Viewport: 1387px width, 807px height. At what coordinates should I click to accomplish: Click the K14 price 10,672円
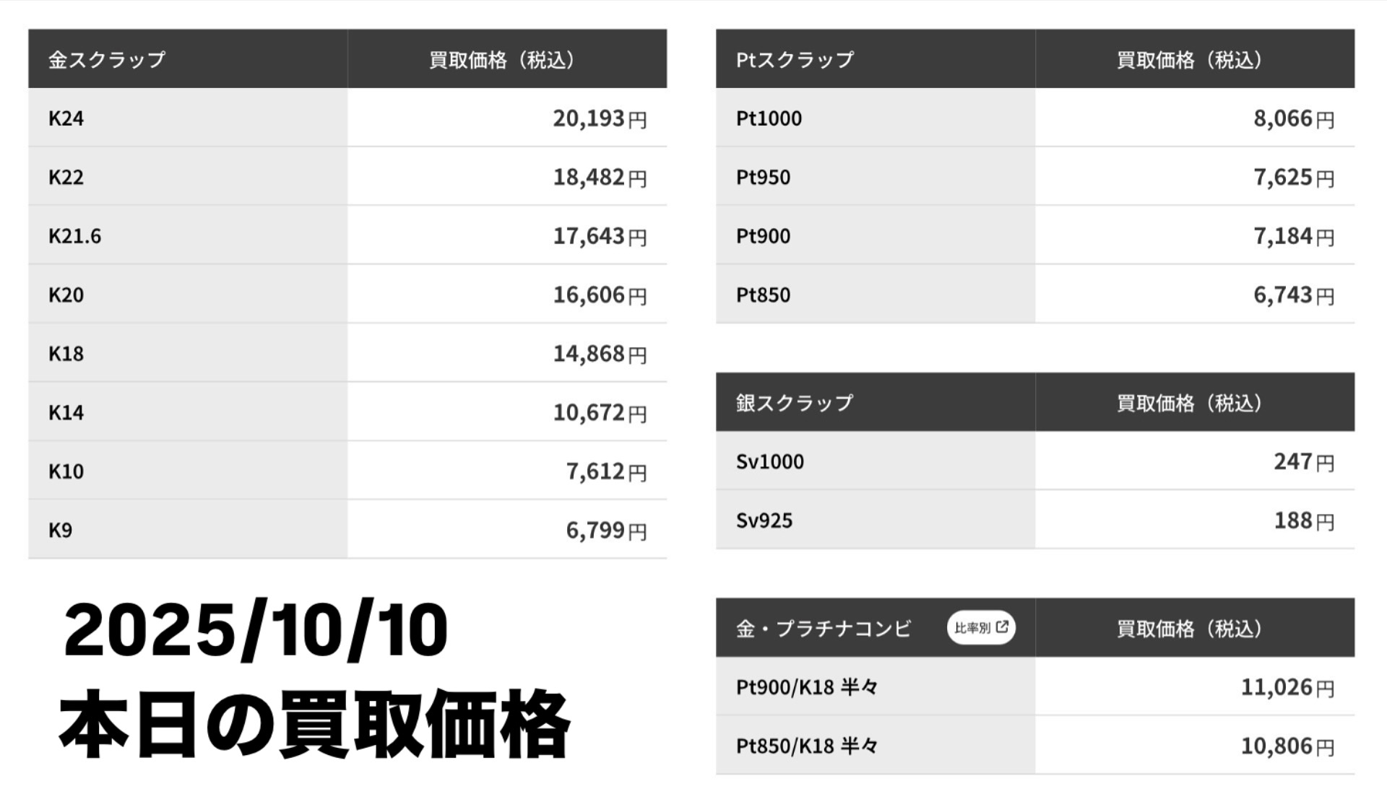599,413
